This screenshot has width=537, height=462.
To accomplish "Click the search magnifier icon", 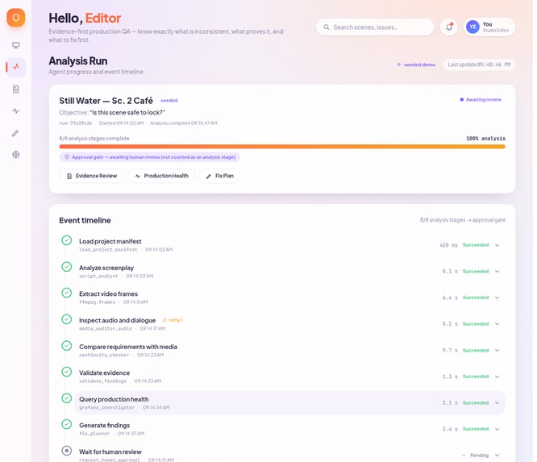I will [327, 27].
